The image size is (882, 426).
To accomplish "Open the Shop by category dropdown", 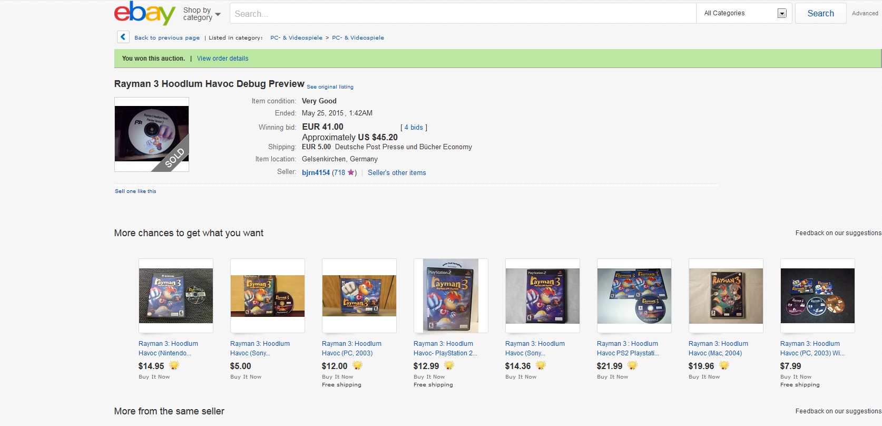I will (x=202, y=14).
